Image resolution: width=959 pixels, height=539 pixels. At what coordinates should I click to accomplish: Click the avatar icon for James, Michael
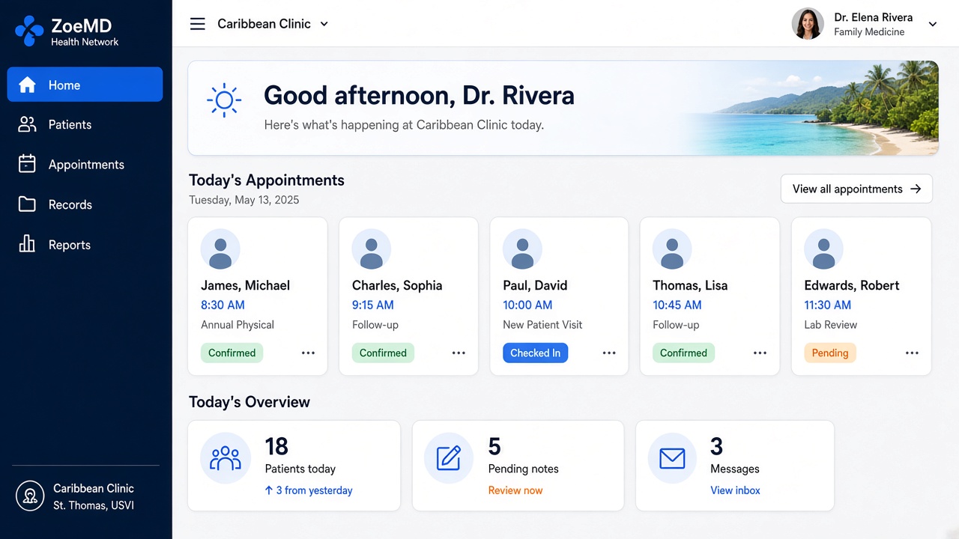pyautogui.click(x=220, y=249)
